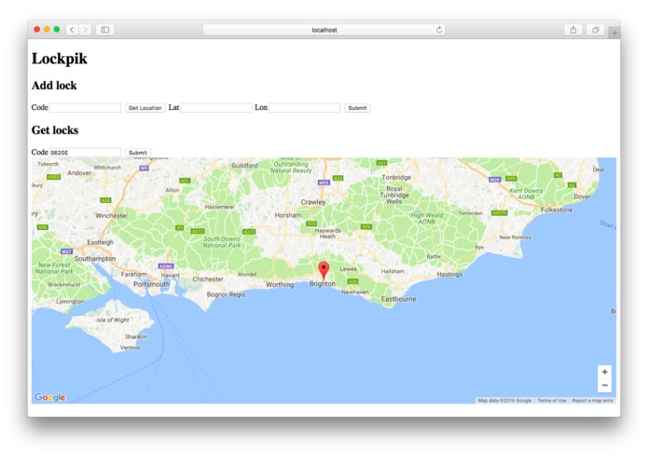The width and height of the screenshot is (648, 460).
Task: Focus the Add lock Code field
Action: pos(85,108)
